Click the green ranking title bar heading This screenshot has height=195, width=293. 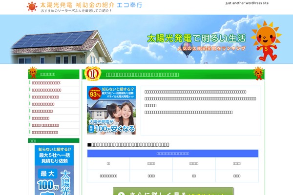(143, 75)
